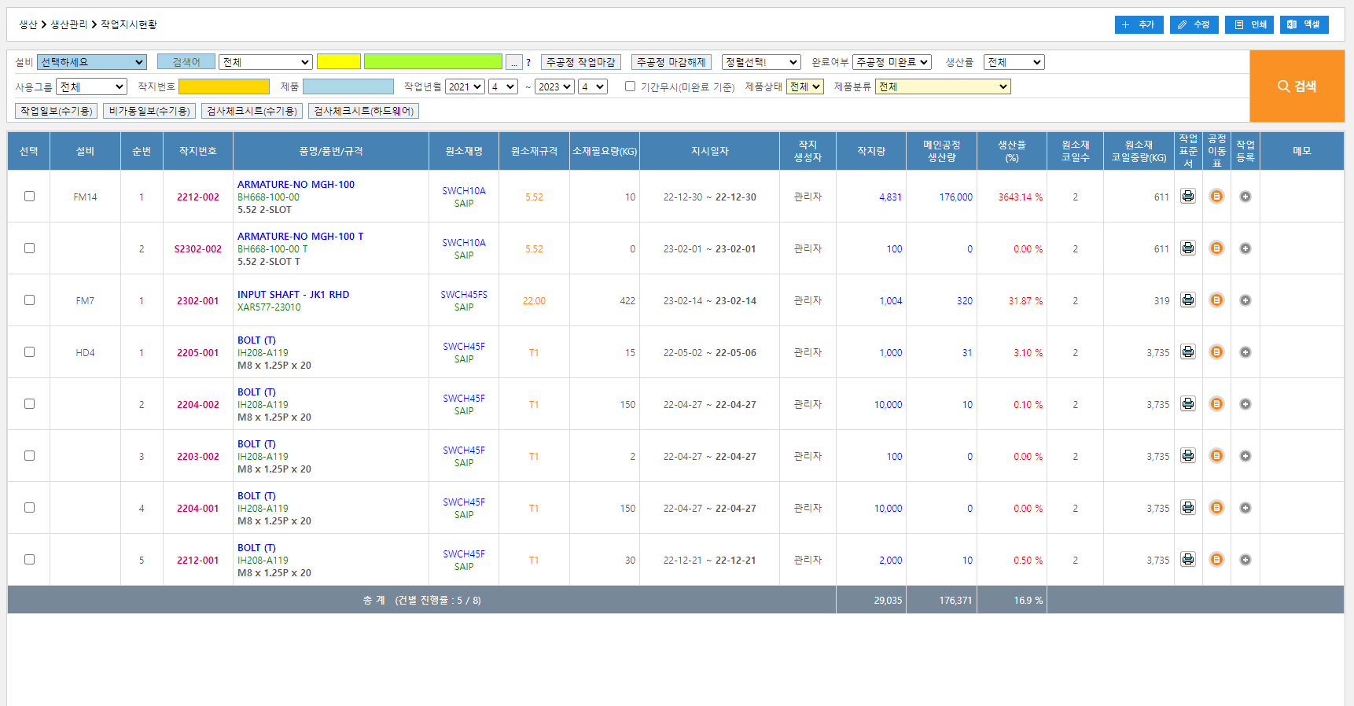Viewport: 1354px width, 706px height.
Task: Tick the checkbox for the INPUT SHAFT row
Action: (29, 300)
